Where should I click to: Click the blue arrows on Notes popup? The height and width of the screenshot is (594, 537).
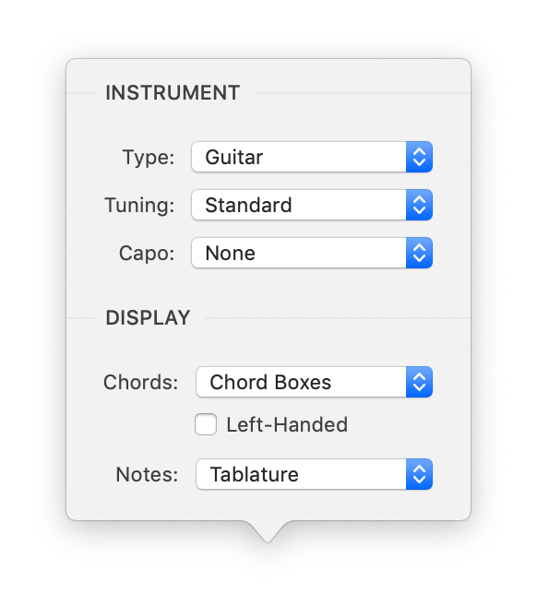point(419,474)
